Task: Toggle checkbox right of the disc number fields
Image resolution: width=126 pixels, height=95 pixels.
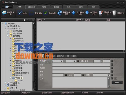Action: [112, 61]
